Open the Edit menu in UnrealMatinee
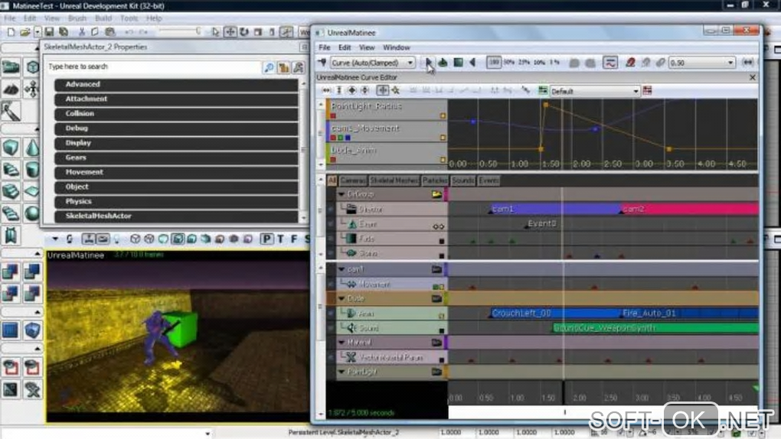 (x=345, y=47)
